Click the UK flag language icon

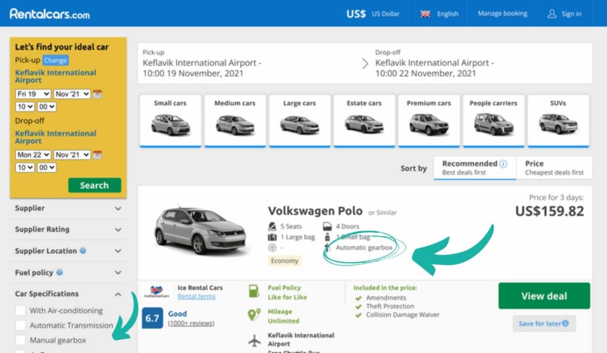coord(425,14)
